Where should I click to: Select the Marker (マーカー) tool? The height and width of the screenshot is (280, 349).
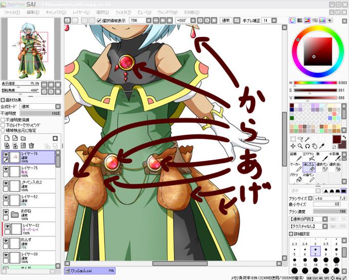(295, 167)
